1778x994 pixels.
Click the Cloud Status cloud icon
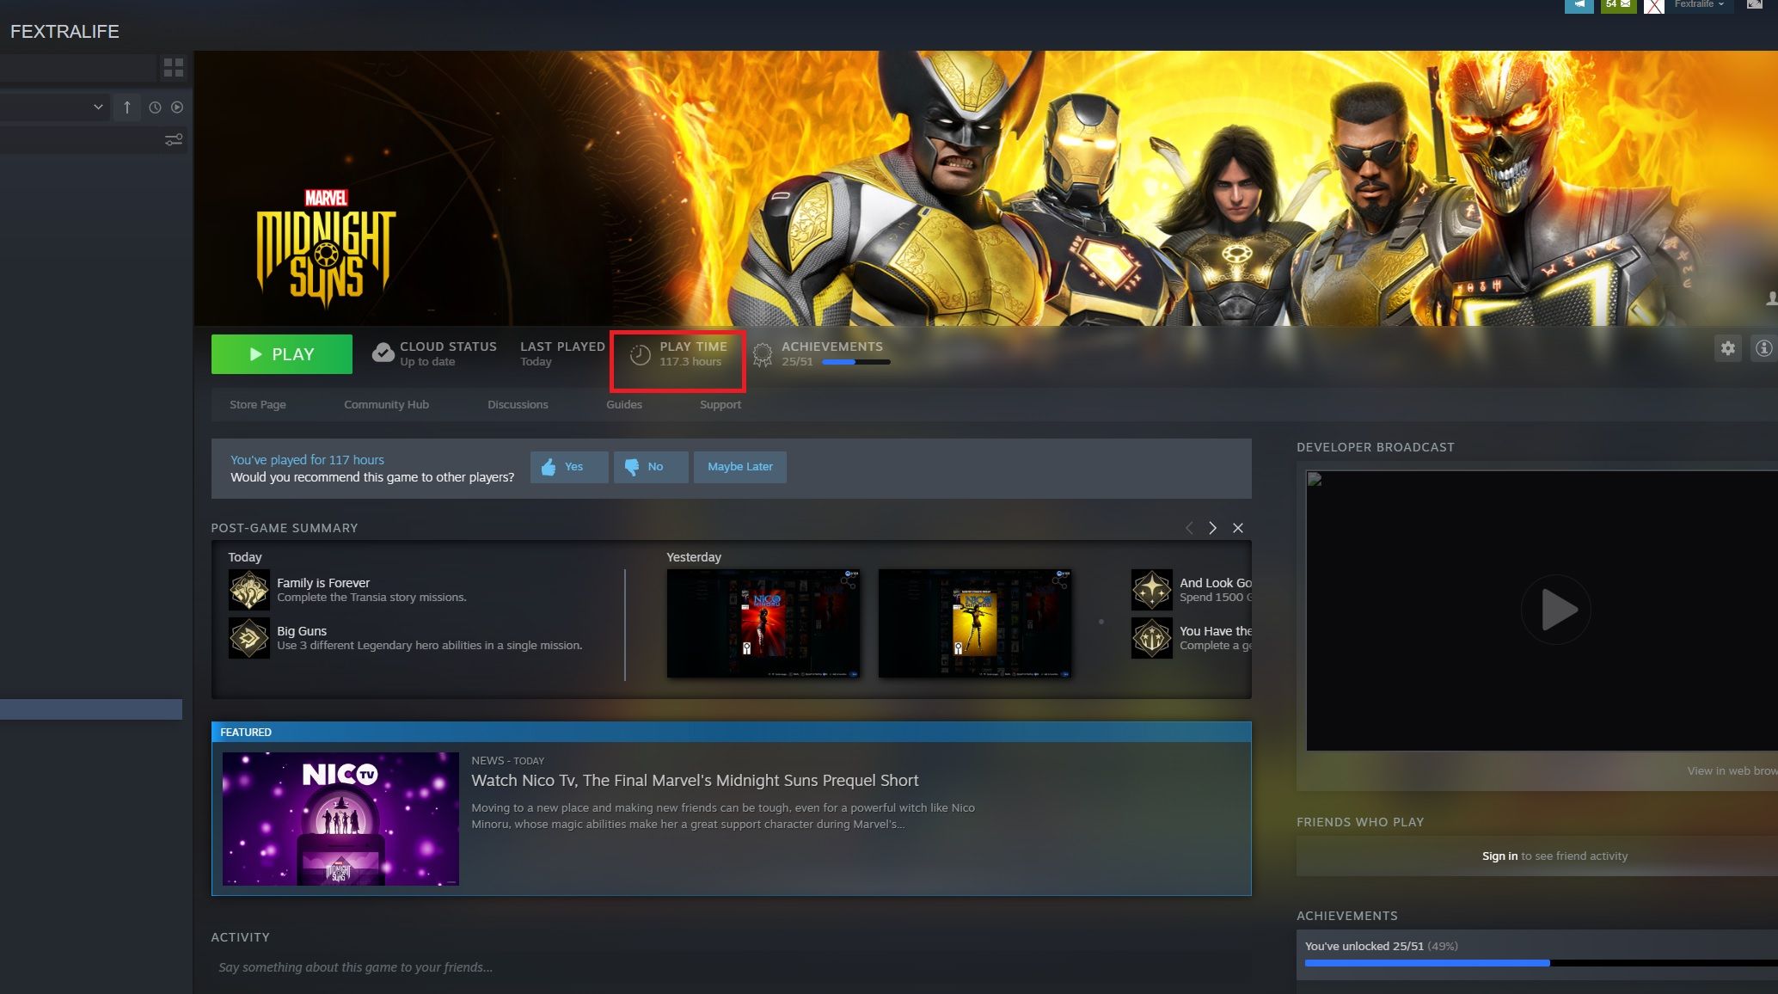tap(383, 353)
